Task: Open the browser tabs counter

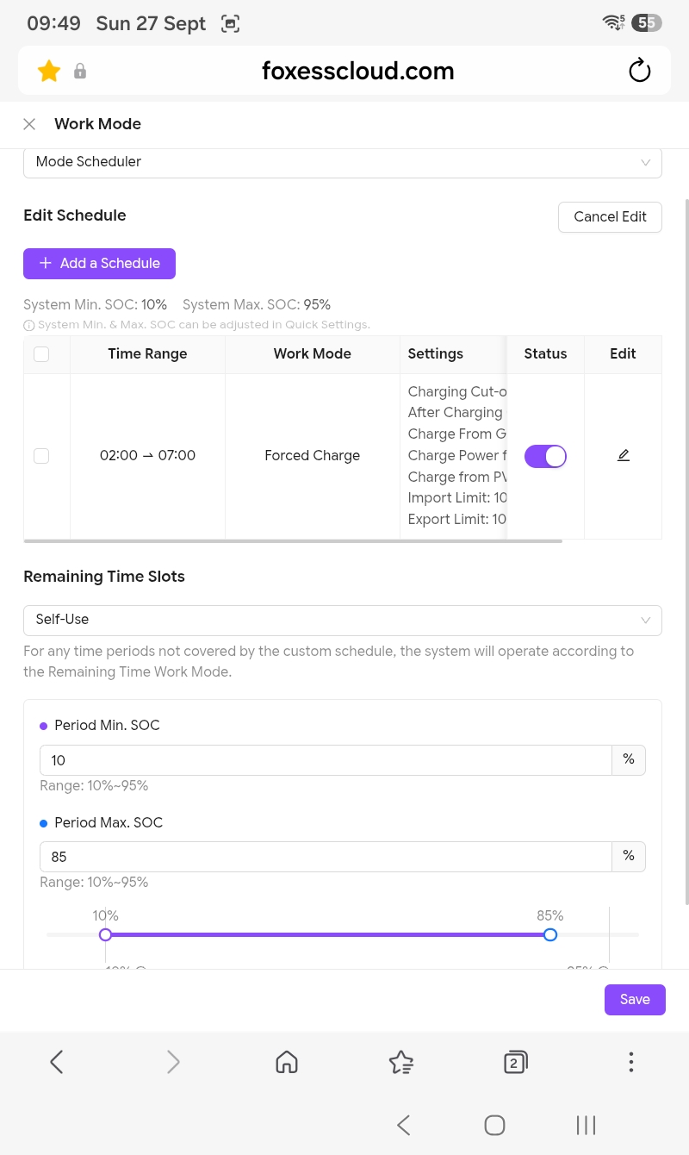Action: (x=515, y=1062)
